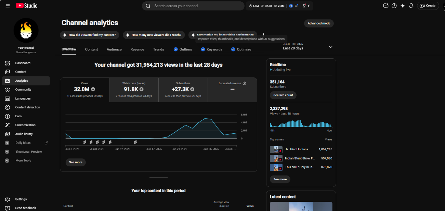Open Audio library in the sidebar
Viewport: 445px width, 211px height.
tap(26, 134)
